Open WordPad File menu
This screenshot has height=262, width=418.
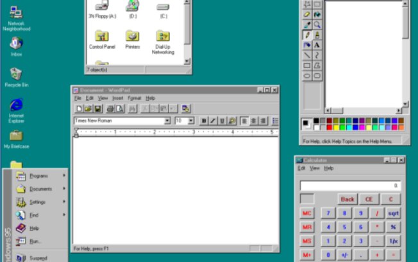coord(78,98)
